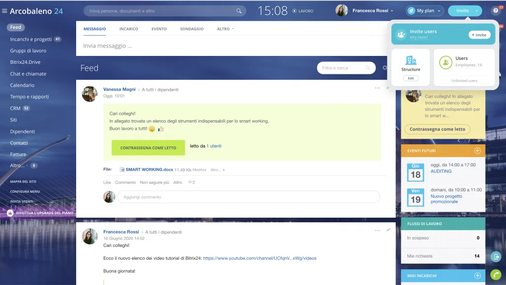Click the green CONTRASSEGNA COME LETTO button
This screenshot has height=285, width=506.
coord(148,147)
